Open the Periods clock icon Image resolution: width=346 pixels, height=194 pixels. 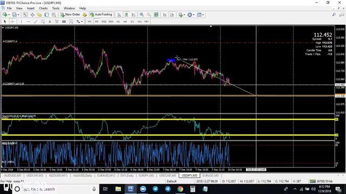coord(190,15)
